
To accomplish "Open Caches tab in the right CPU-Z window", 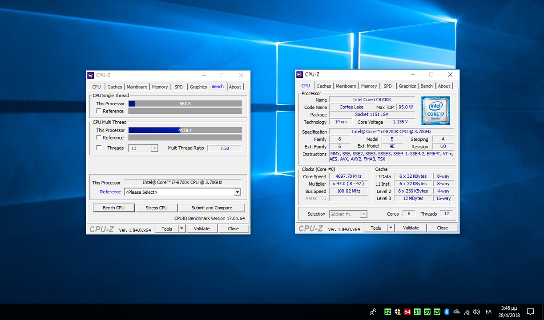I will (324, 86).
